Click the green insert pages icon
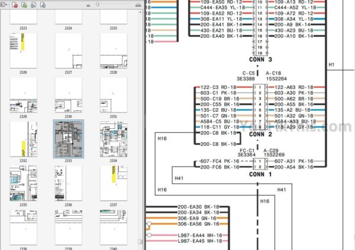The image size is (355, 250). 24,5
